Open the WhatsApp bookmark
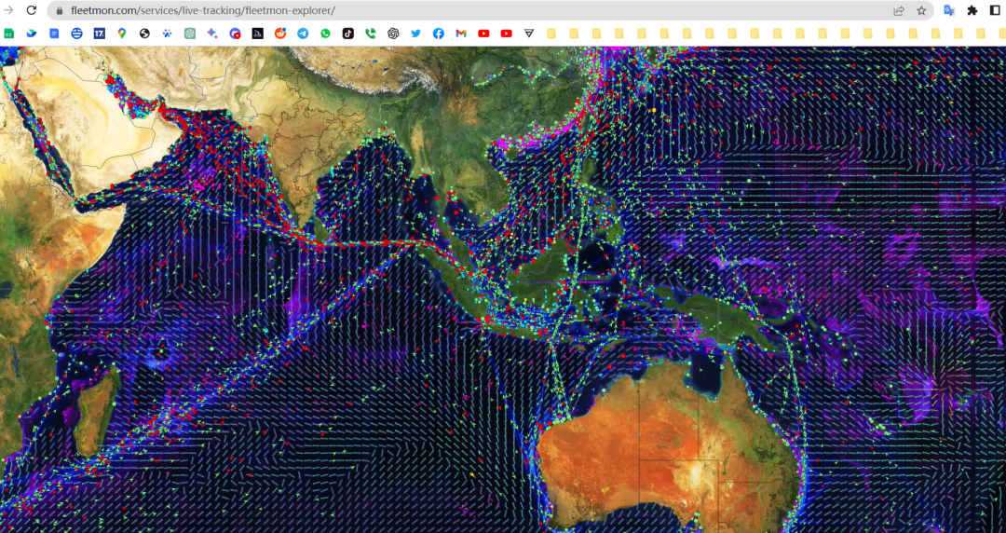Screen dimensions: 1006x533 (325, 34)
